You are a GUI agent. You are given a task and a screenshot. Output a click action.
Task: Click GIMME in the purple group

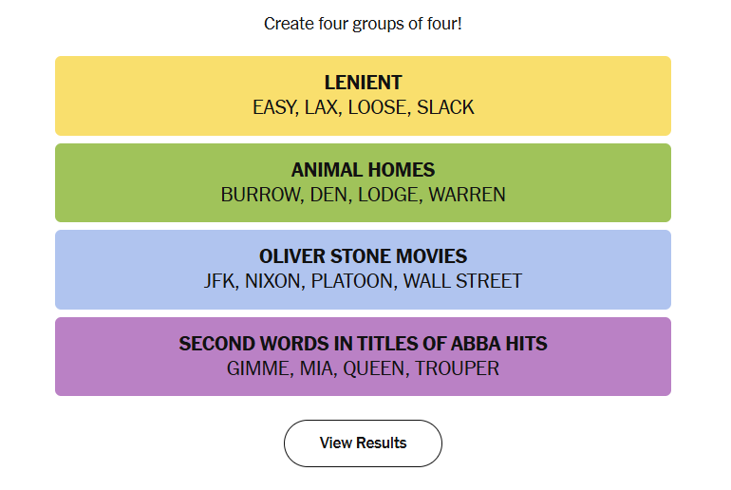point(257,368)
